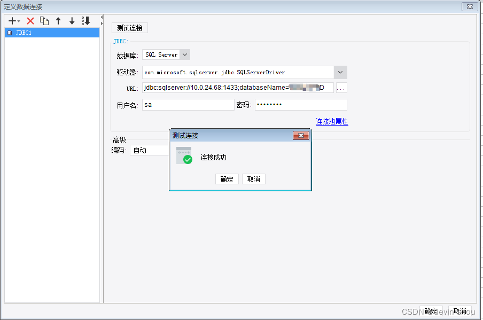Click the 测试连接 button
Viewport: 483px width, 320px height.
130,28
